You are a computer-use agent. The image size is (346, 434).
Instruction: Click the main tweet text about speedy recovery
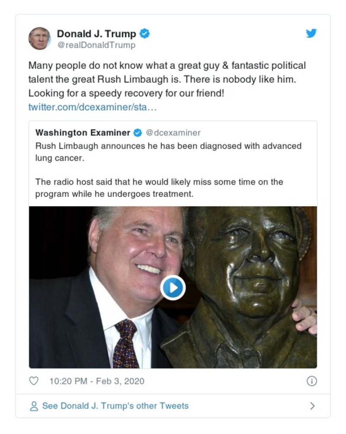pyautogui.click(x=167, y=80)
